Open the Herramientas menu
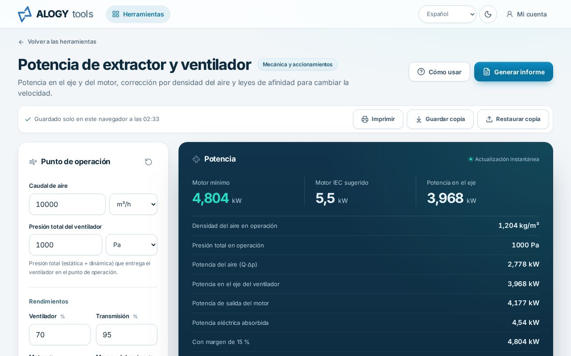 138,14
